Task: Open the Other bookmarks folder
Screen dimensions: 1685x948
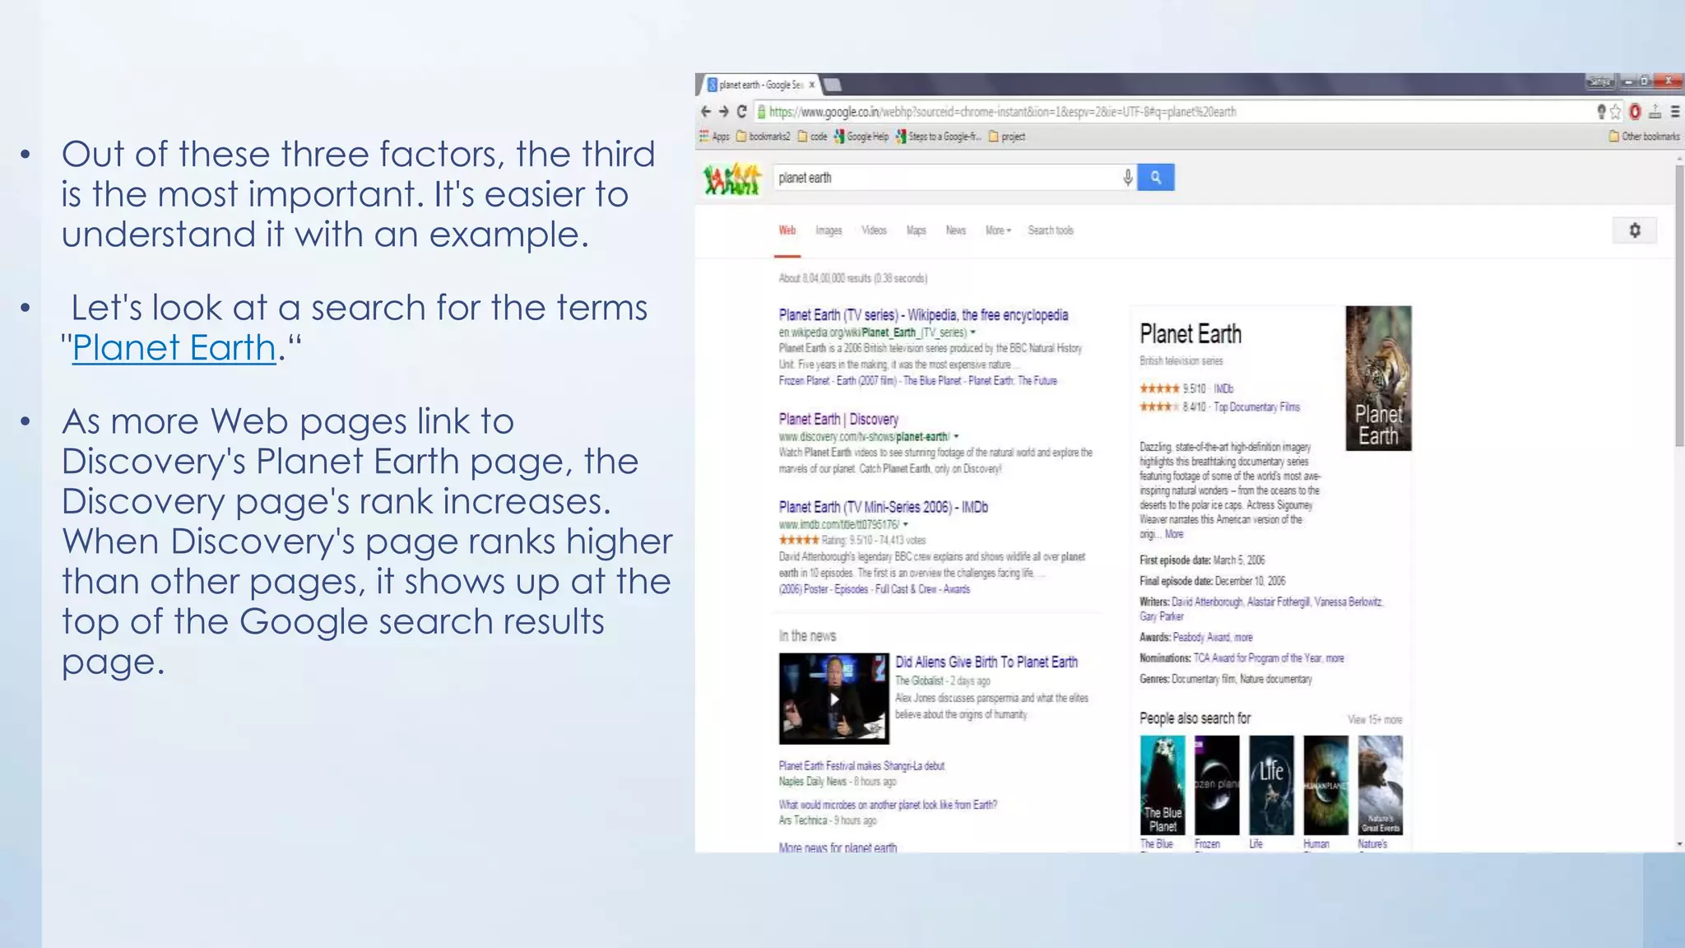Action: tap(1644, 137)
